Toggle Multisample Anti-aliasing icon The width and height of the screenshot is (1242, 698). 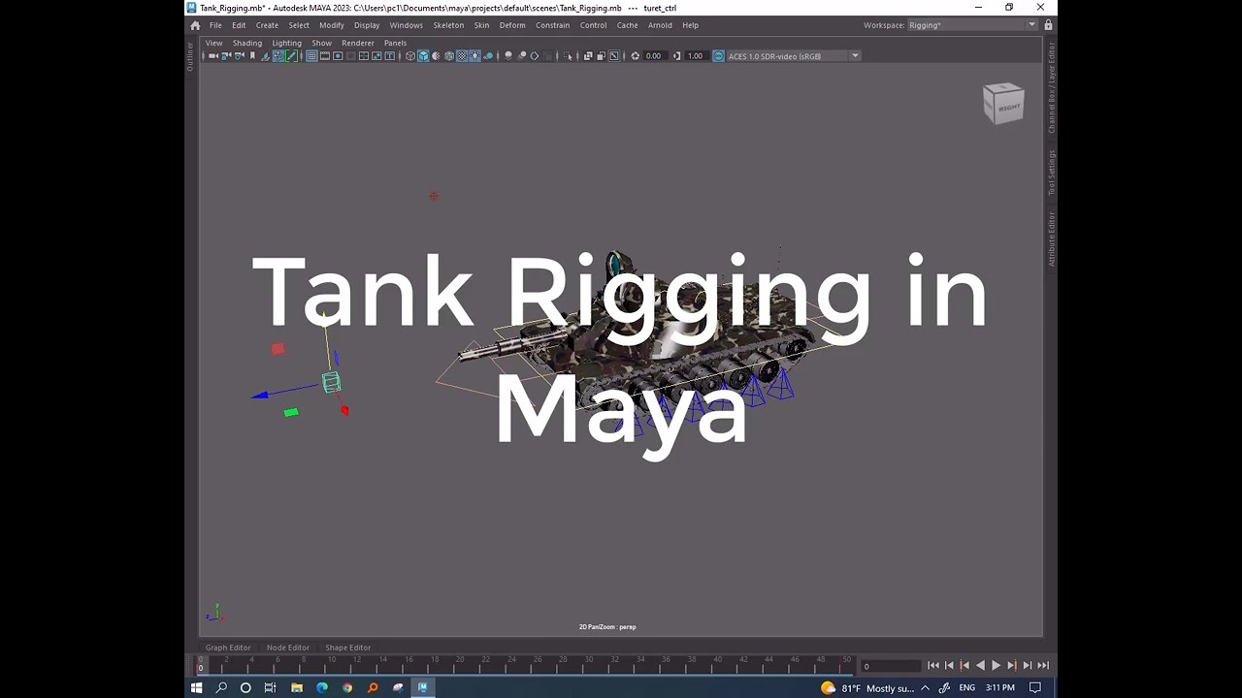click(534, 56)
